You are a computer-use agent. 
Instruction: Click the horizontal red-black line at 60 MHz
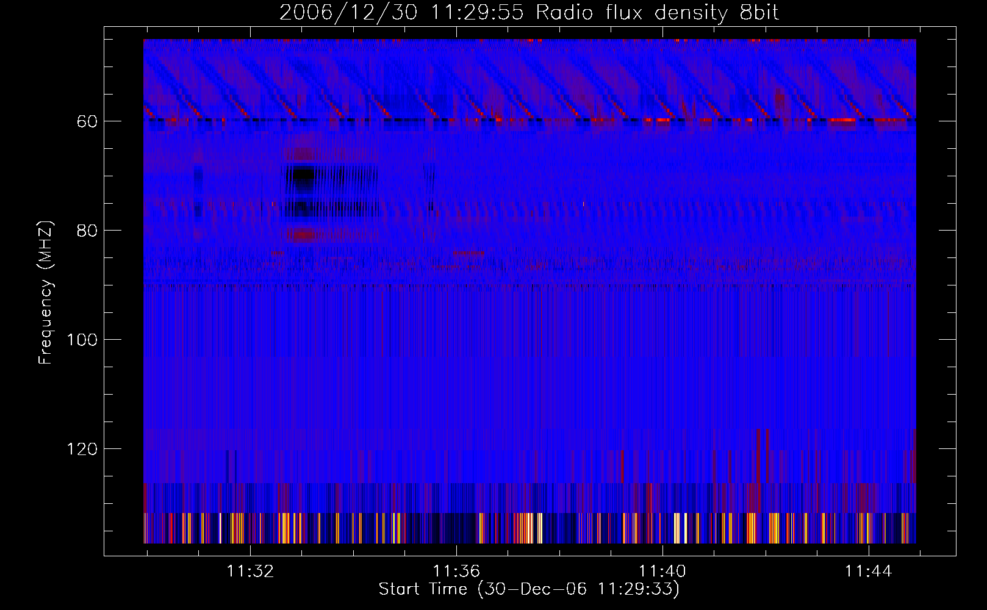[x=529, y=120]
